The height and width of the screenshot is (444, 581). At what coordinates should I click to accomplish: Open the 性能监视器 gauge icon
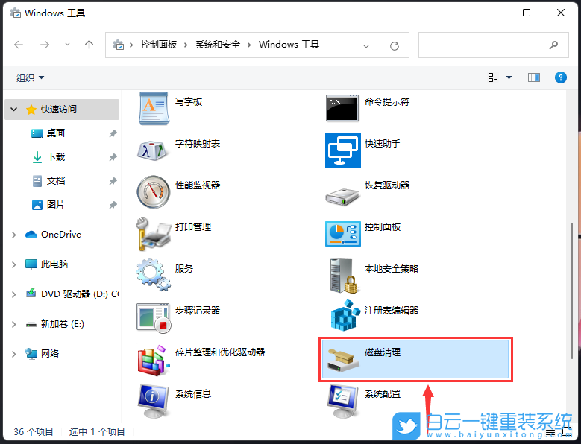click(153, 191)
